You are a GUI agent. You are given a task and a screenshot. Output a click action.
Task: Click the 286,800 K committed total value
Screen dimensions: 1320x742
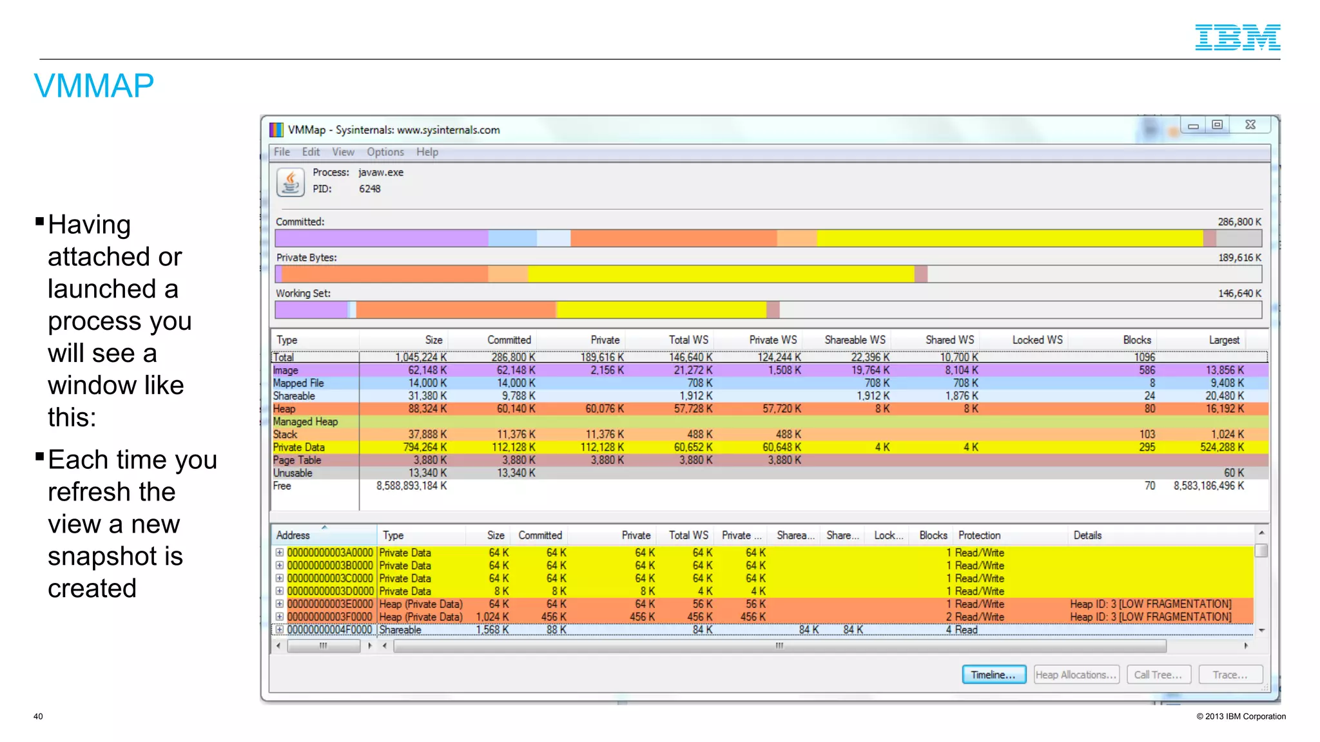1239,222
